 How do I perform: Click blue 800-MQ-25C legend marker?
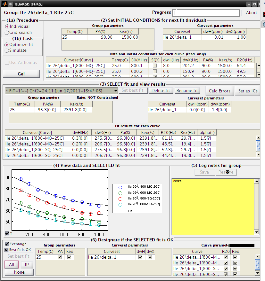click(x=120, y=187)
